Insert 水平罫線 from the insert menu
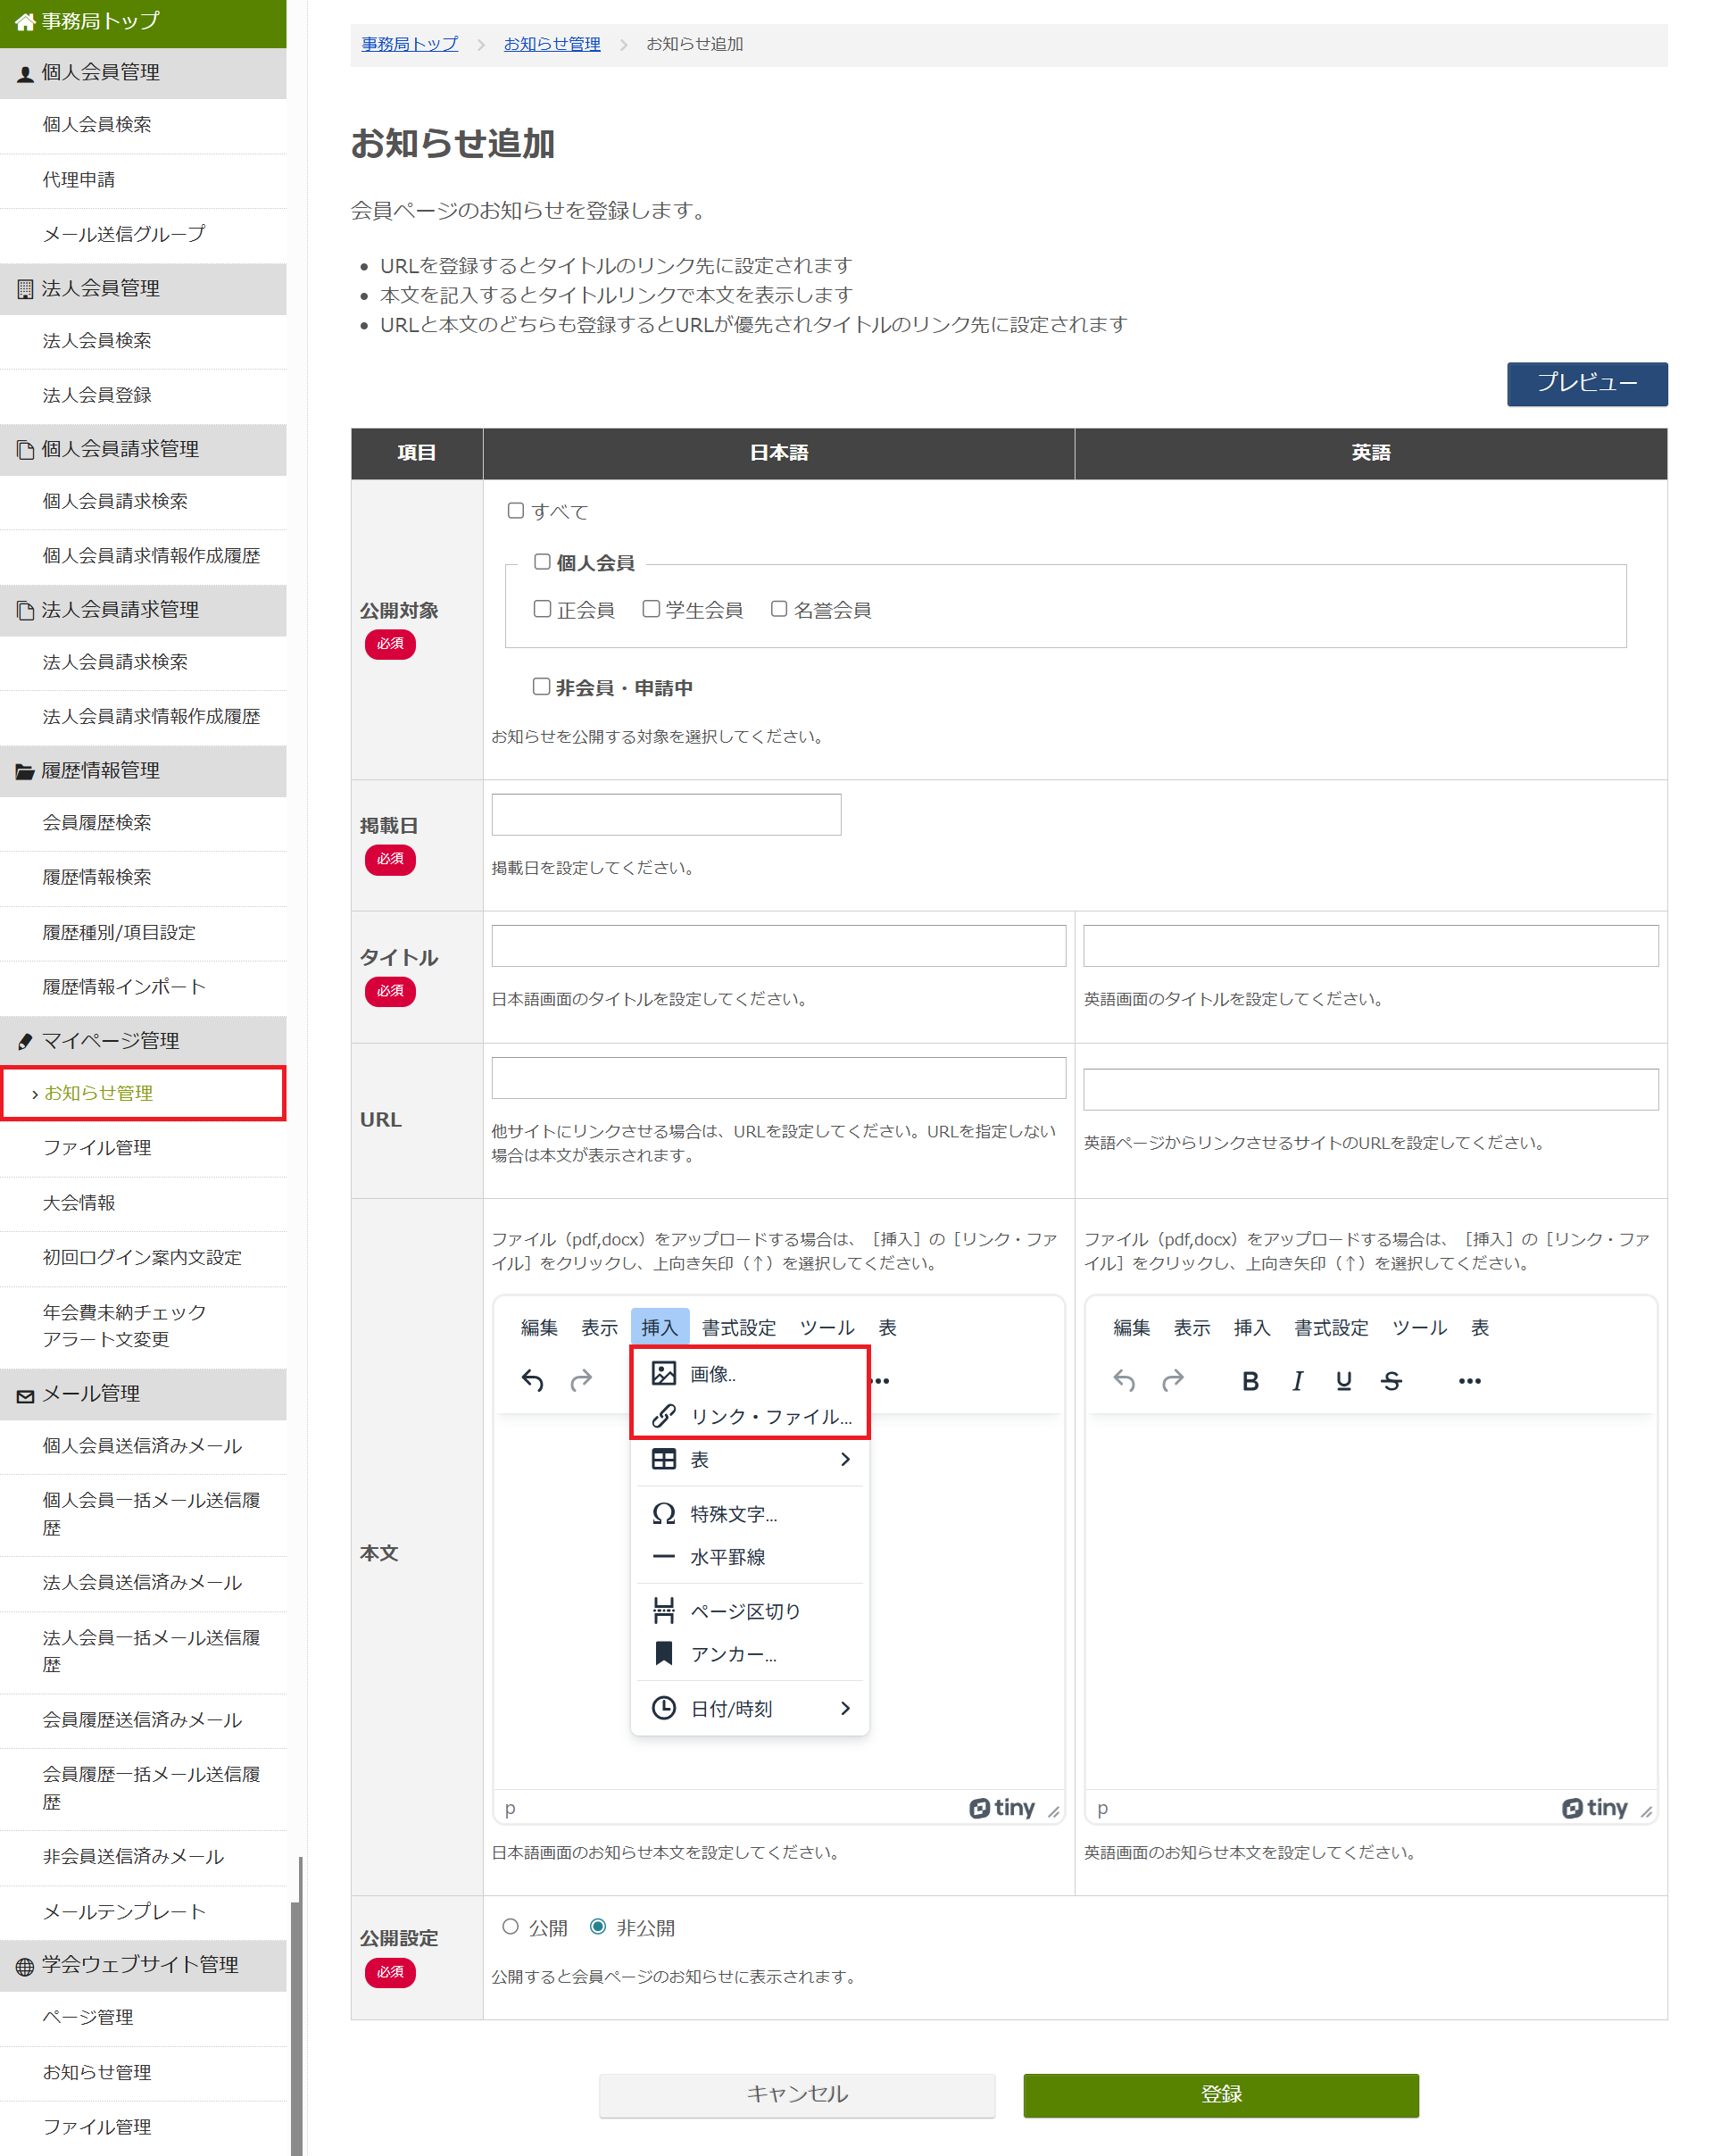1711x2156 pixels. click(730, 1556)
